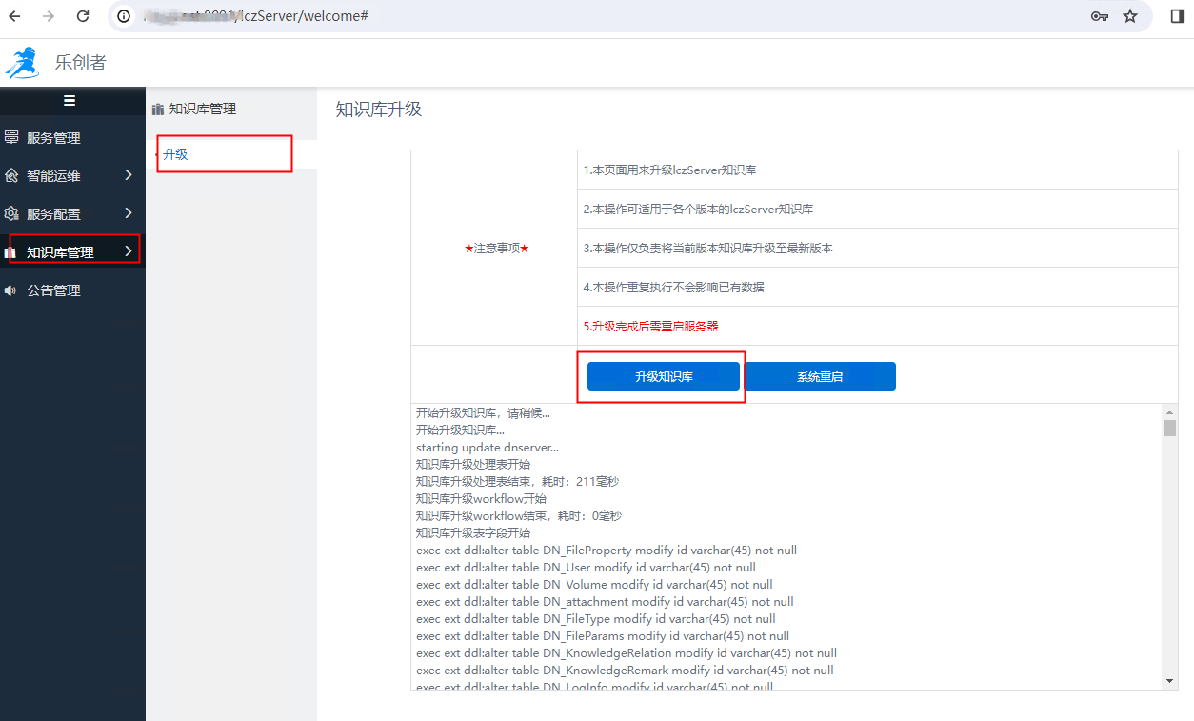The height and width of the screenshot is (721, 1194).
Task: Click the hamburger menu icon in sidebar
Action: pos(70,100)
